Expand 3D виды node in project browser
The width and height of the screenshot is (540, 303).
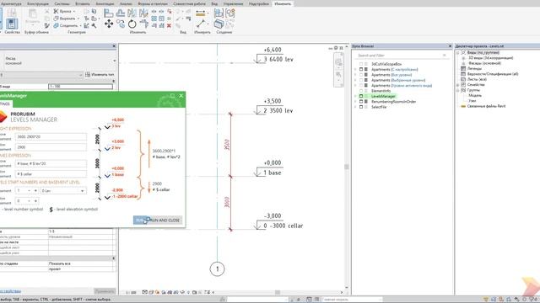[463, 58]
